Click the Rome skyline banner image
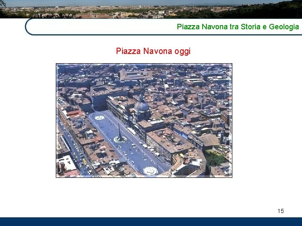The image size is (302, 226). click(151, 9)
